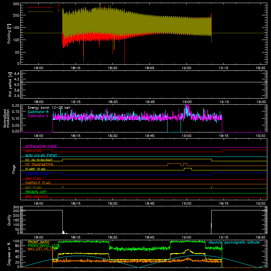The image size is (271, 271).
Task: Click the FRONTS_OFF flag label
Action: 36,192
